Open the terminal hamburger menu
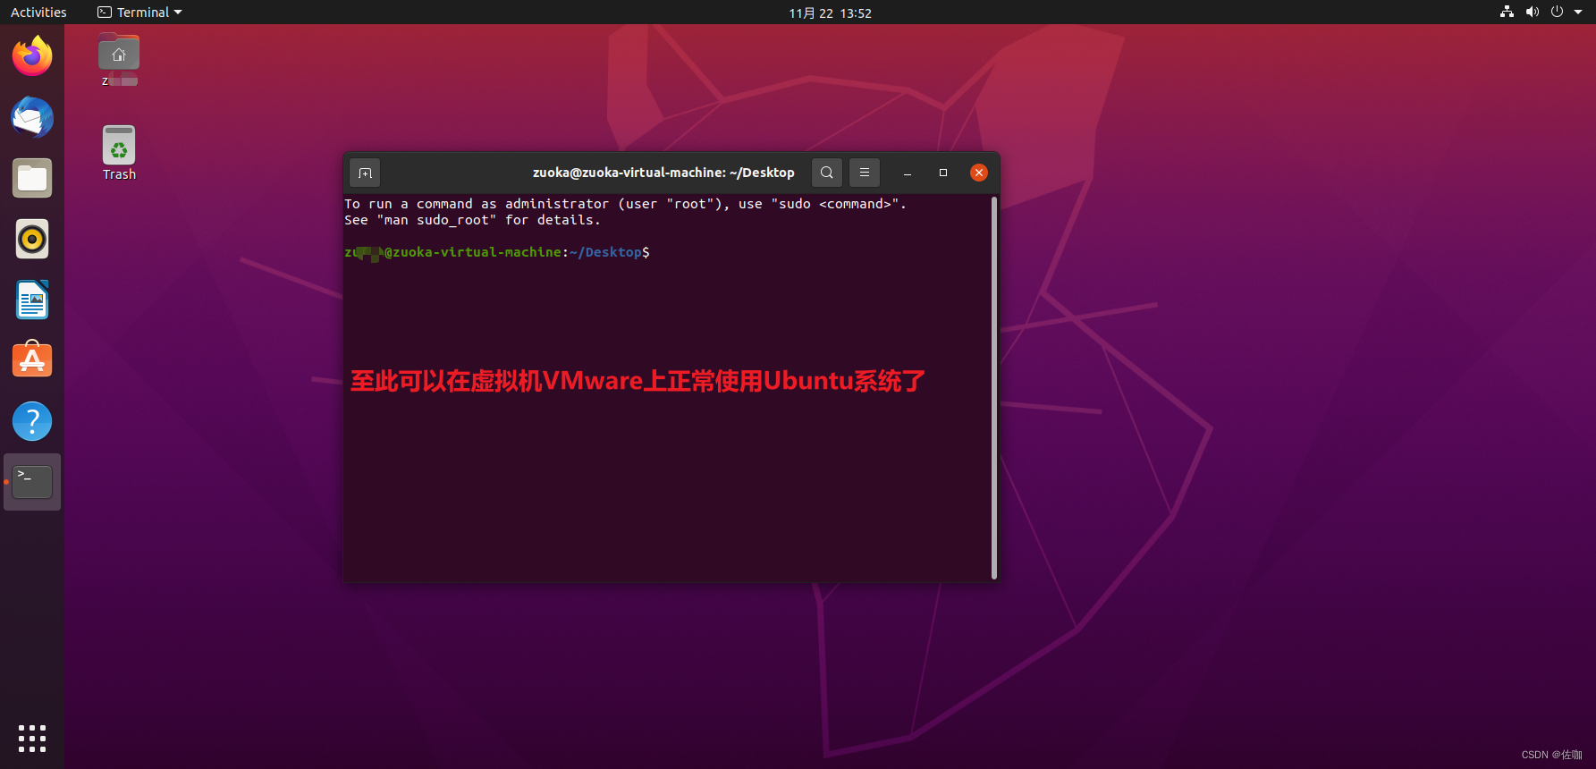The height and width of the screenshot is (769, 1596). [x=865, y=173]
